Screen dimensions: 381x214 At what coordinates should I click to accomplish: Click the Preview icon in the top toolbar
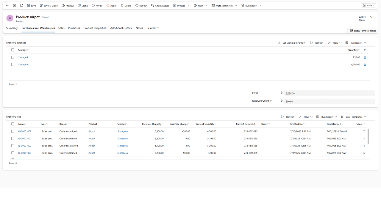(x=68, y=5)
